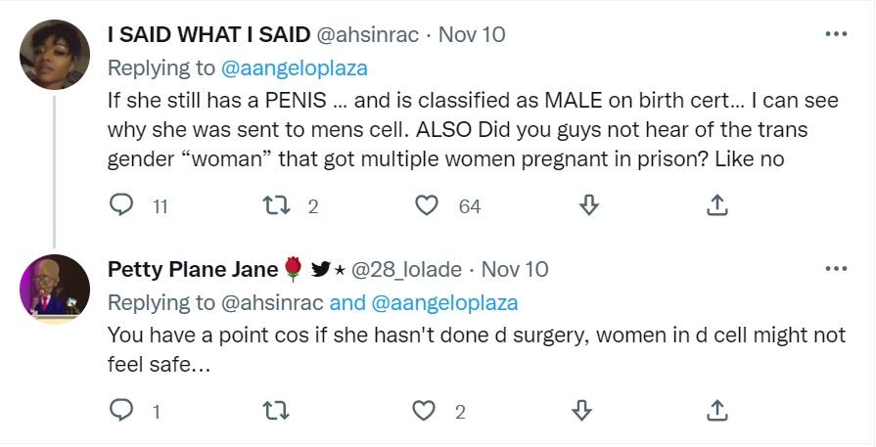This screenshot has width=876, height=447.
Task: Downvote the @ahsinrac tweet
Action: tap(588, 205)
